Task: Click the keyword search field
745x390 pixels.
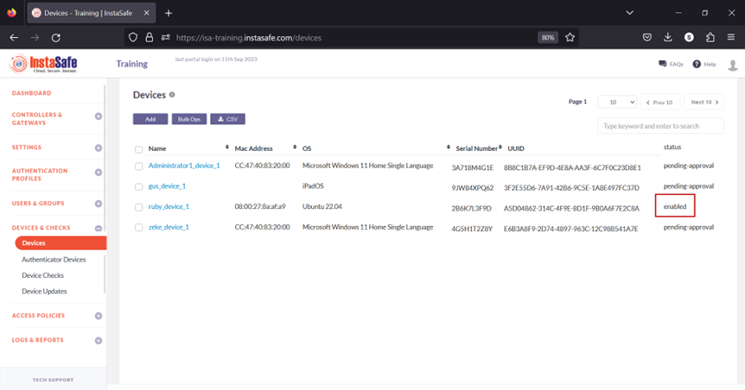Action: (660, 126)
